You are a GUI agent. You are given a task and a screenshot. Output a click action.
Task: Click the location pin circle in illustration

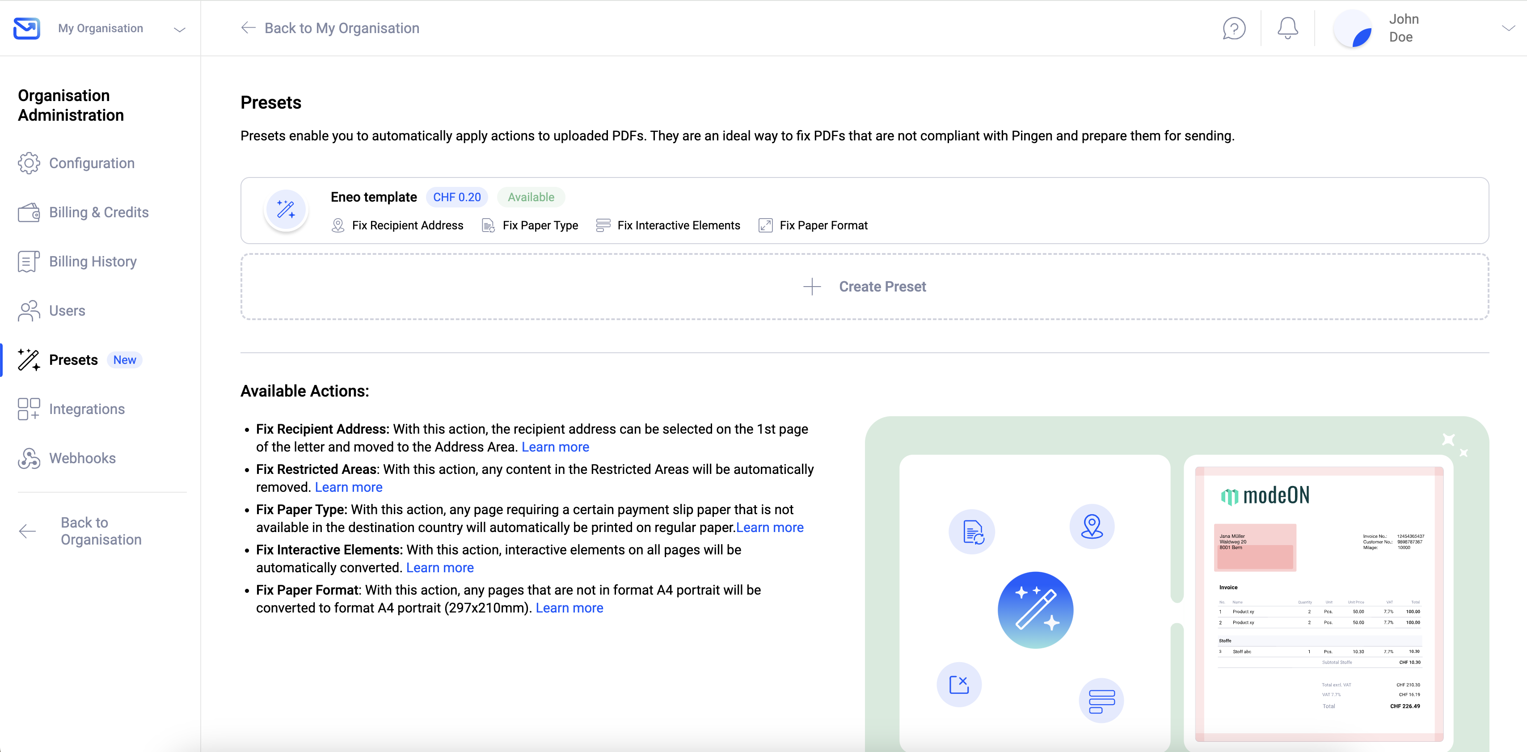pos(1092,527)
